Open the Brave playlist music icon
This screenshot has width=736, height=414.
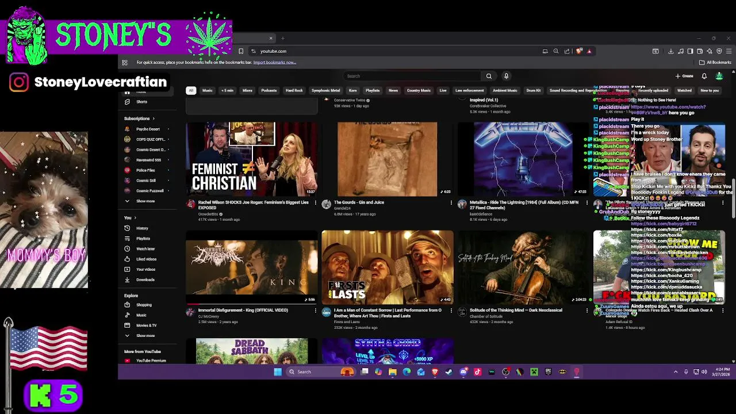pos(681,51)
